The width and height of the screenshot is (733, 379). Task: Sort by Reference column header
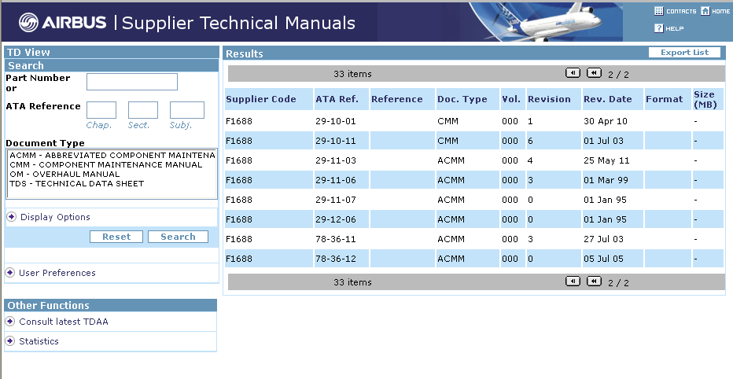397,99
